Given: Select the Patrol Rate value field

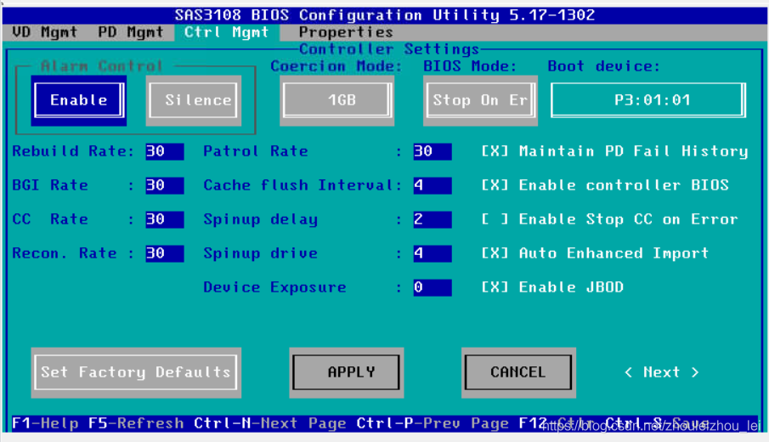Looking at the screenshot, I should tap(433, 151).
